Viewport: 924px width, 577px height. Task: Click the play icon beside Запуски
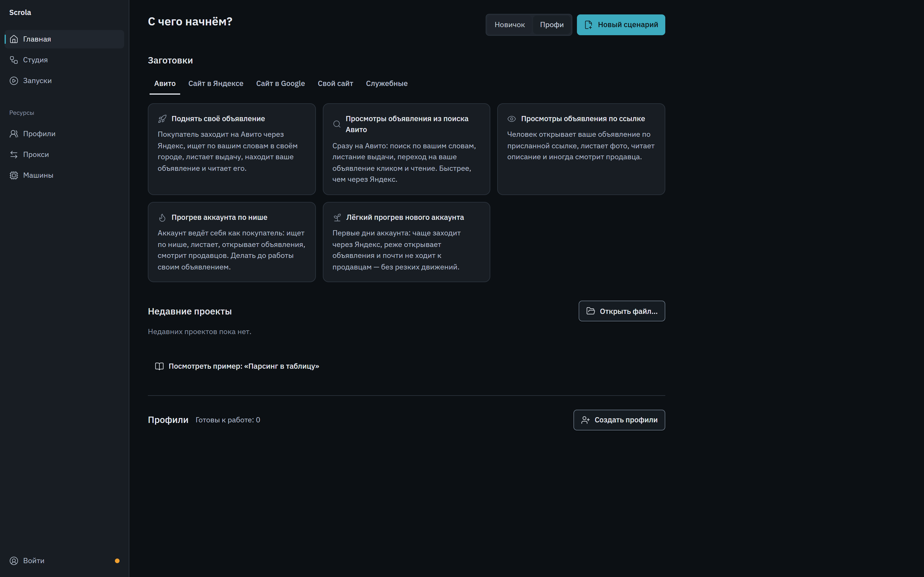(14, 80)
